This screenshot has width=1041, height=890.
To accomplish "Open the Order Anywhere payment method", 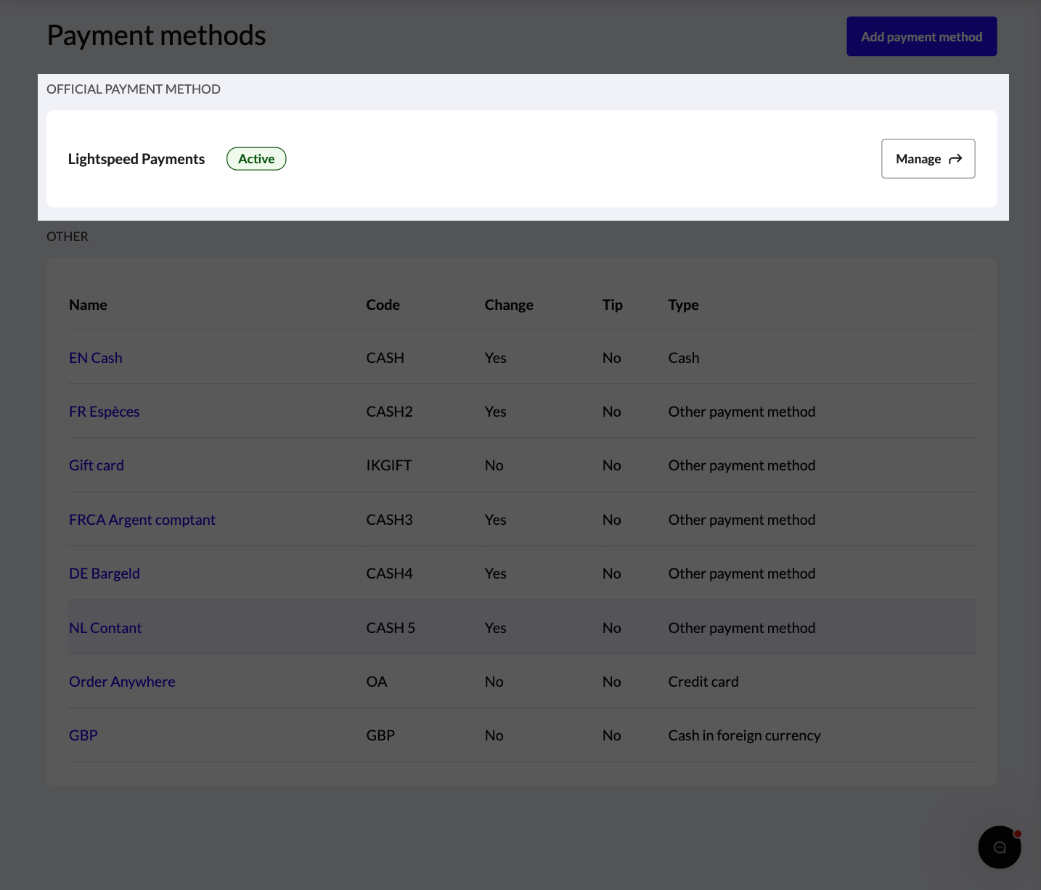I will (x=122, y=682).
